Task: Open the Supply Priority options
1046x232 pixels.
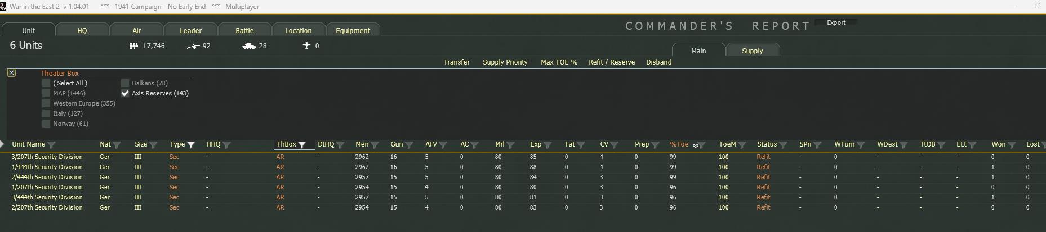Action: click(x=505, y=62)
